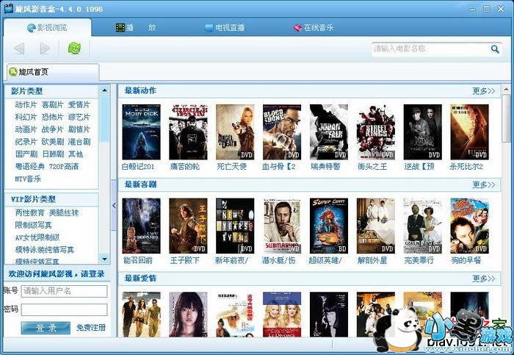This screenshot has height=355, width=514.
Task: Click the 免费注册 link
Action: 91,328
